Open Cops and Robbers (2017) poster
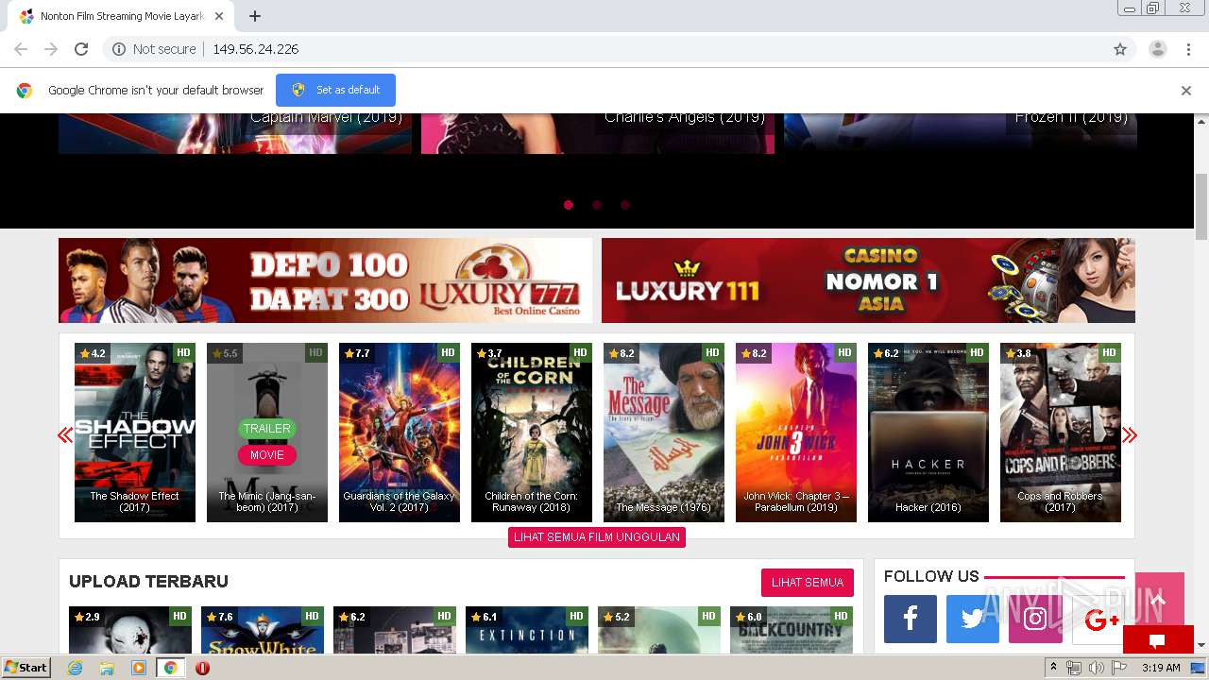The height and width of the screenshot is (680, 1209). point(1061,433)
